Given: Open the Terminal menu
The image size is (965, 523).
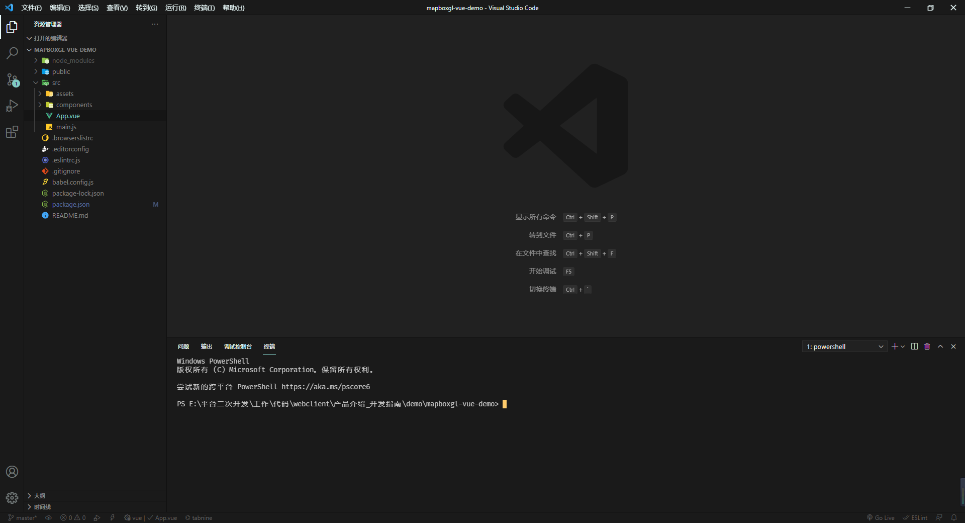Looking at the screenshot, I should (x=204, y=8).
